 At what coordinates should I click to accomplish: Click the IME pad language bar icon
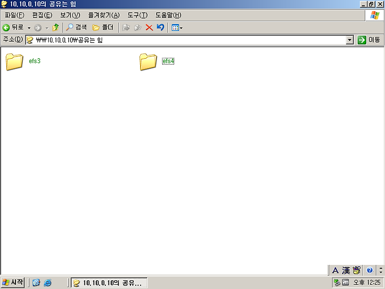pos(356,270)
